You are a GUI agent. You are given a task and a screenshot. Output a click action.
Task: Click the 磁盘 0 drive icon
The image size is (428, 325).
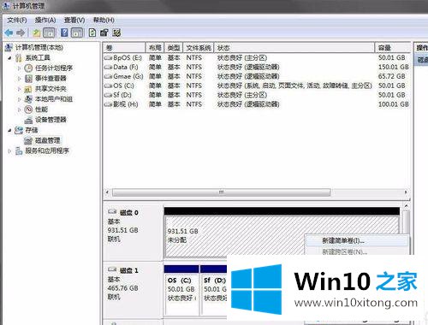[112, 212]
